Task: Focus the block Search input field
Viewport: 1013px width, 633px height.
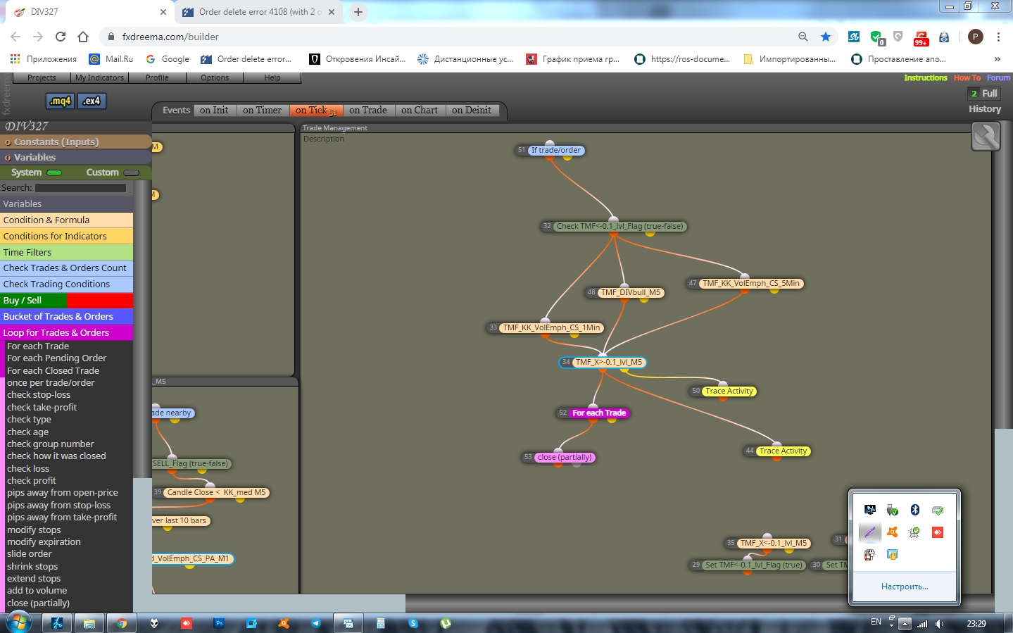Action: (80, 188)
